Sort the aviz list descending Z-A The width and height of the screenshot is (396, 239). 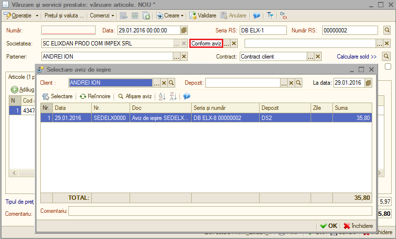(x=173, y=96)
